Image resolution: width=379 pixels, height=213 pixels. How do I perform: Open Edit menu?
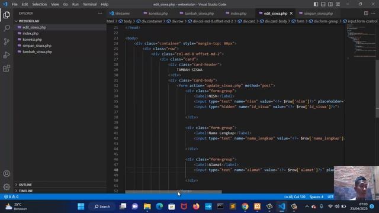coord(25,4)
